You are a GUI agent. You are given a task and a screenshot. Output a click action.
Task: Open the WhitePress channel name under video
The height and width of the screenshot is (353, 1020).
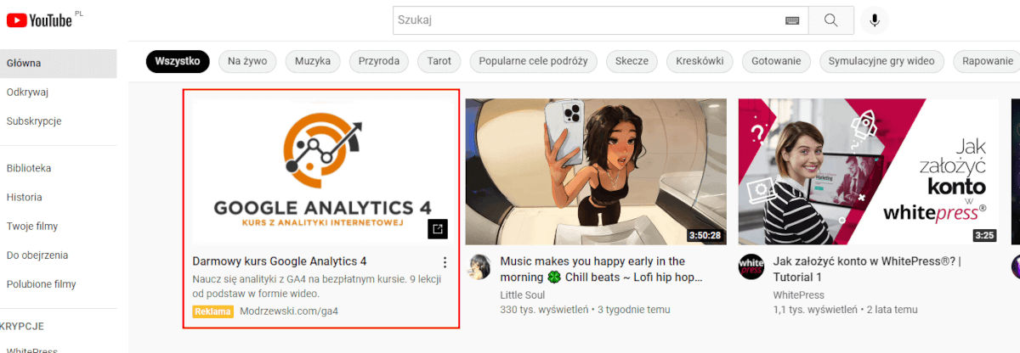point(799,294)
